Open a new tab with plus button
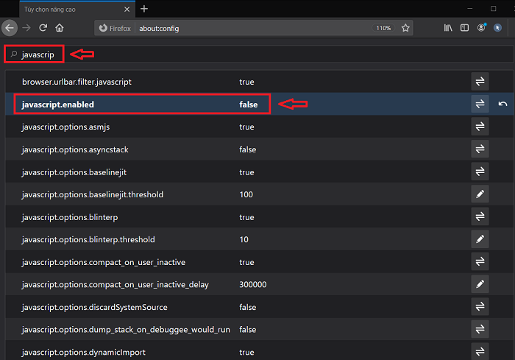The height and width of the screenshot is (360, 515). (144, 9)
